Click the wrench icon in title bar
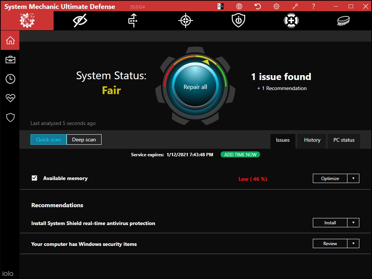The width and height of the screenshot is (372, 279). point(295,6)
